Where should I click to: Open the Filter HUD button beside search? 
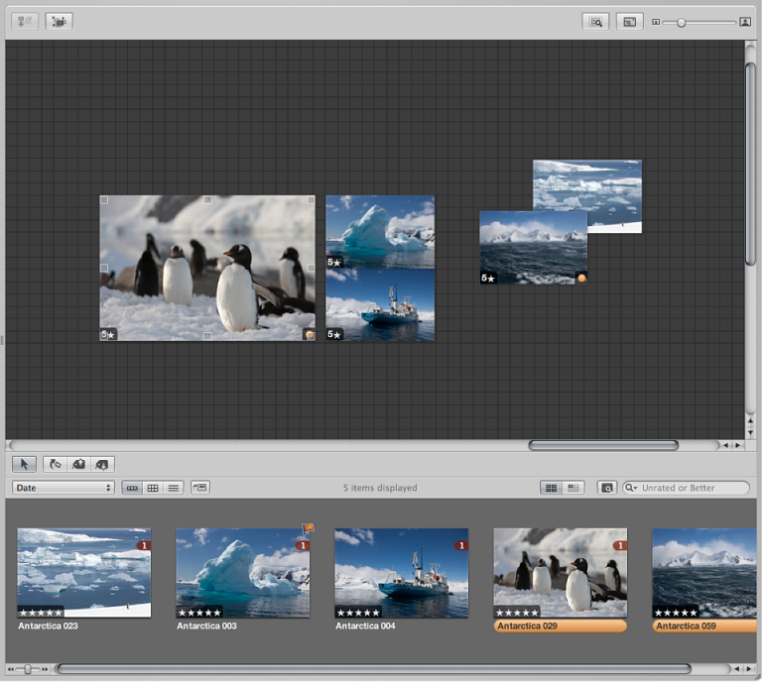(606, 488)
